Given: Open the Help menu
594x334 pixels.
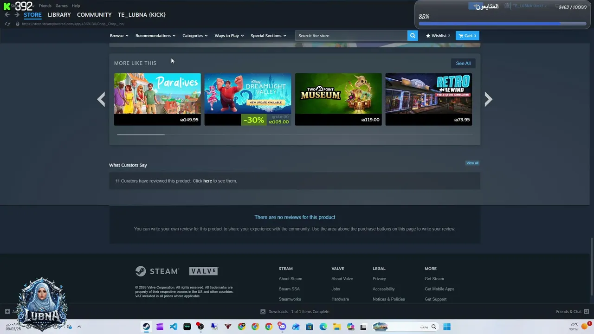Looking at the screenshot, I should click(76, 6).
